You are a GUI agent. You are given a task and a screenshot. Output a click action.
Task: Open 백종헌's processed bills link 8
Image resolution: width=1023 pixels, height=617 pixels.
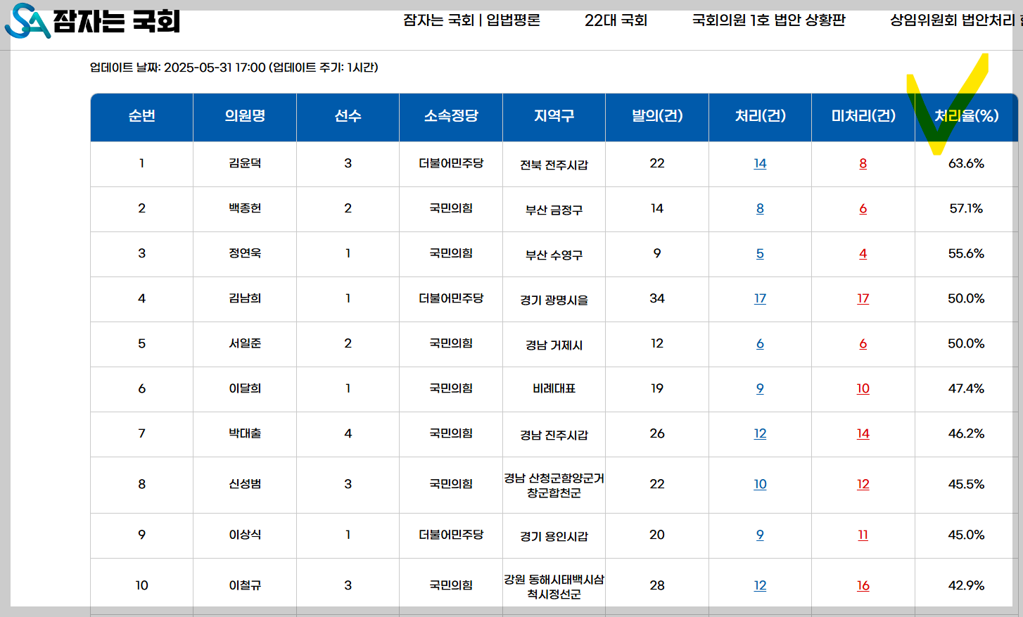coord(760,208)
